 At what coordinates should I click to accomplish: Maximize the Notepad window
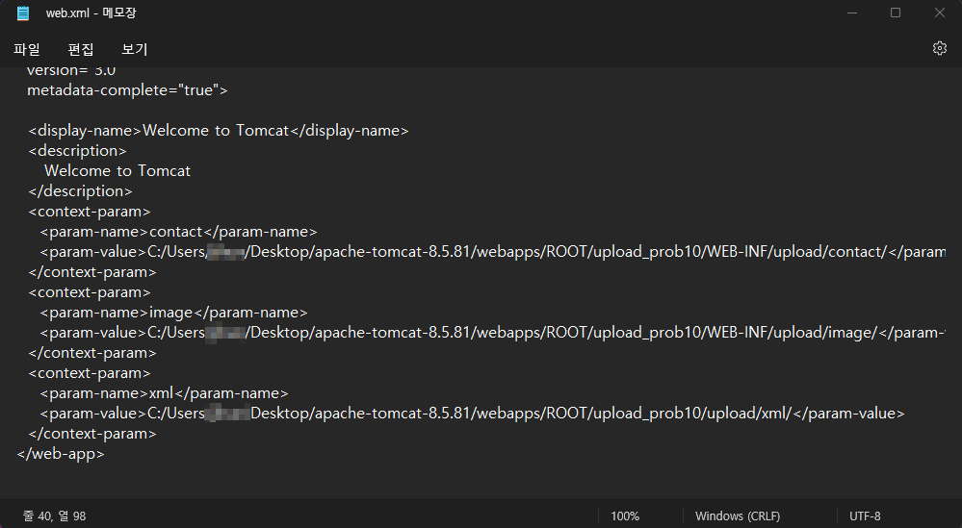click(896, 13)
